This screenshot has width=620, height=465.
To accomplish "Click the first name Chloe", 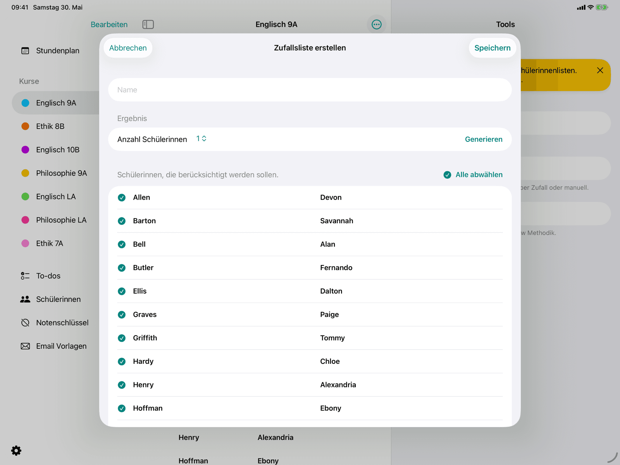I will [x=330, y=362].
